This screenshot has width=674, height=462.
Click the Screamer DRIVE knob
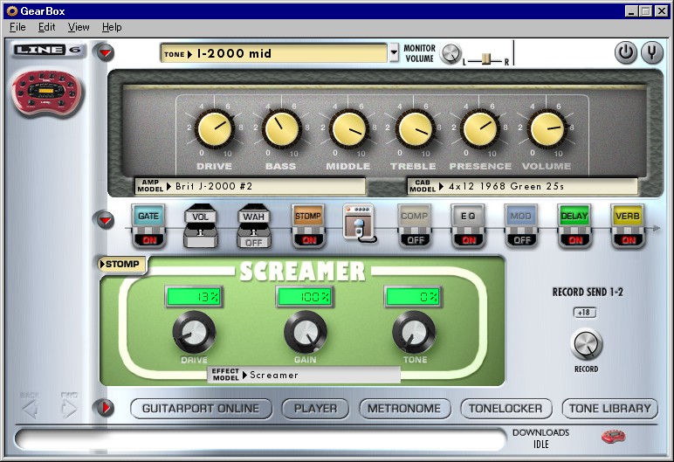click(194, 332)
